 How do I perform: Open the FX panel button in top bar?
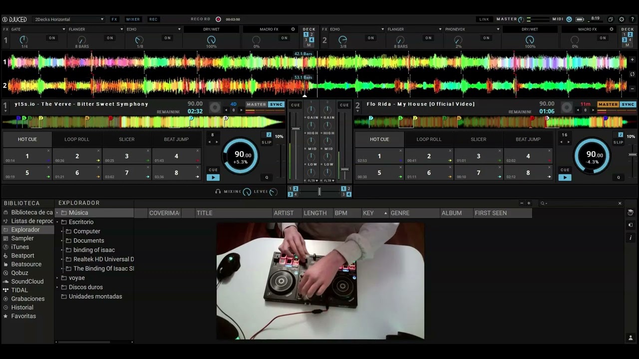114,19
